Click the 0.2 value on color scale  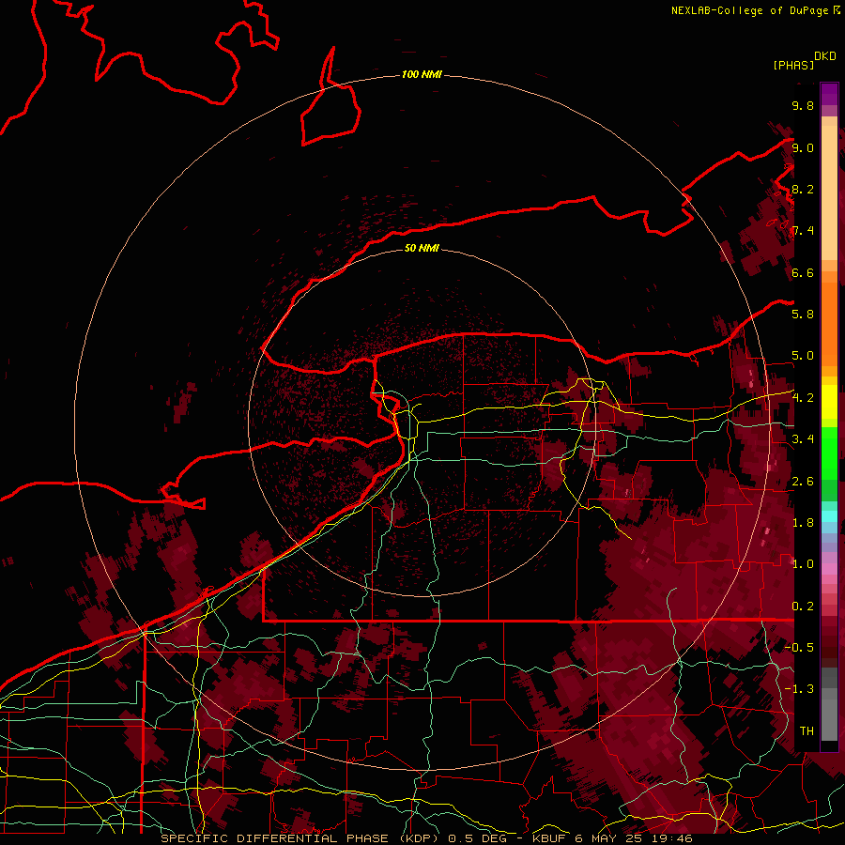click(x=803, y=607)
